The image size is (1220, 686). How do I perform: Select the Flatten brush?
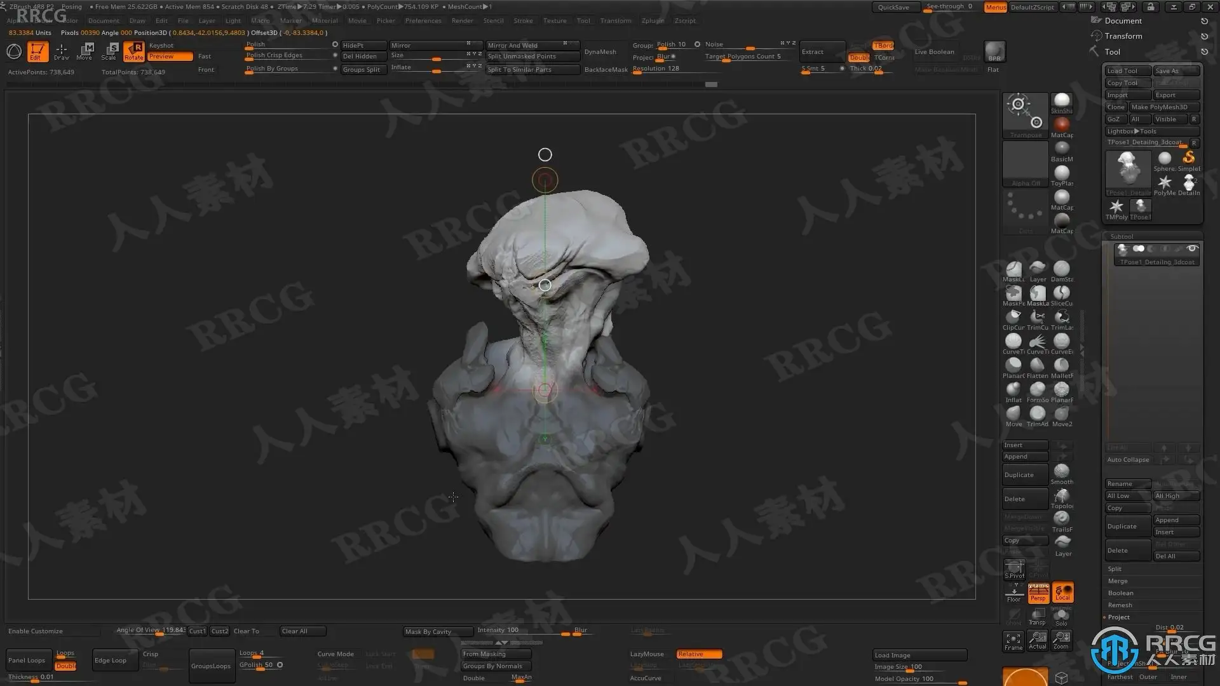coord(1037,367)
